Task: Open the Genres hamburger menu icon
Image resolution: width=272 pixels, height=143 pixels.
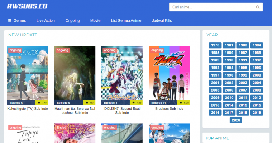Action: [10, 21]
